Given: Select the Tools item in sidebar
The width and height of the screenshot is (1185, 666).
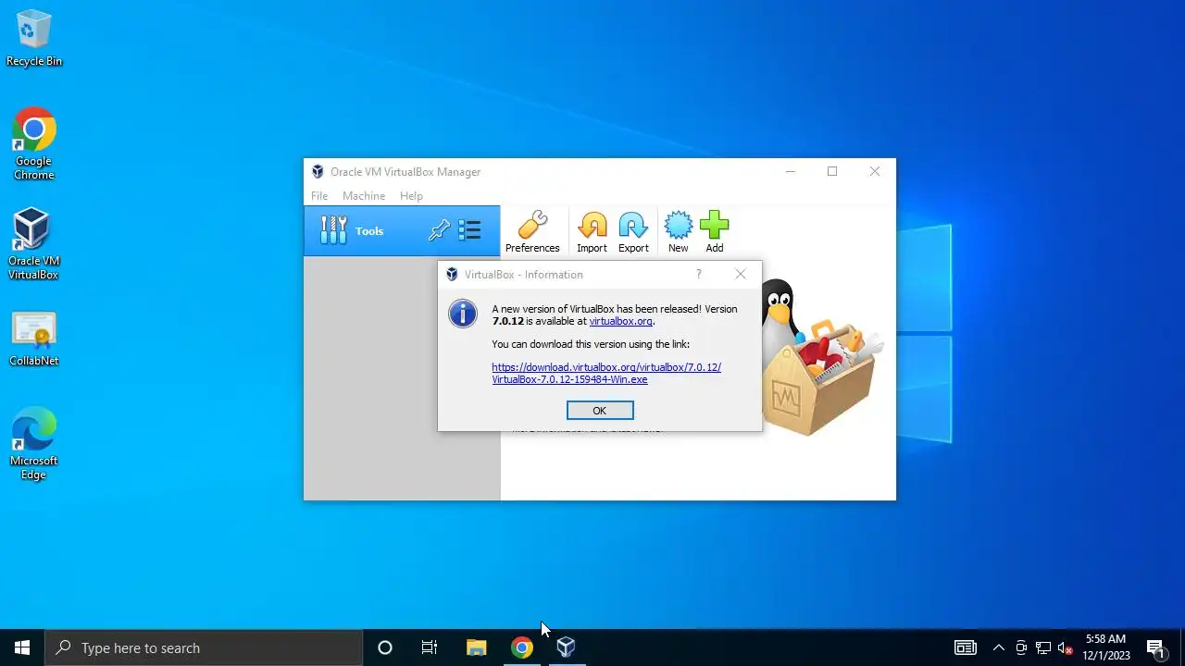Looking at the screenshot, I should (x=402, y=231).
